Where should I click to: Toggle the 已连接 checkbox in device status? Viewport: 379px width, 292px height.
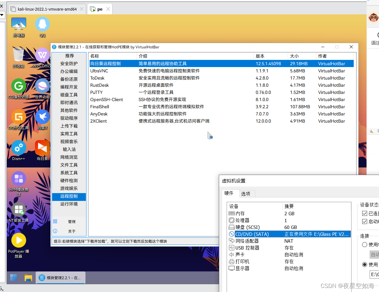(365, 214)
